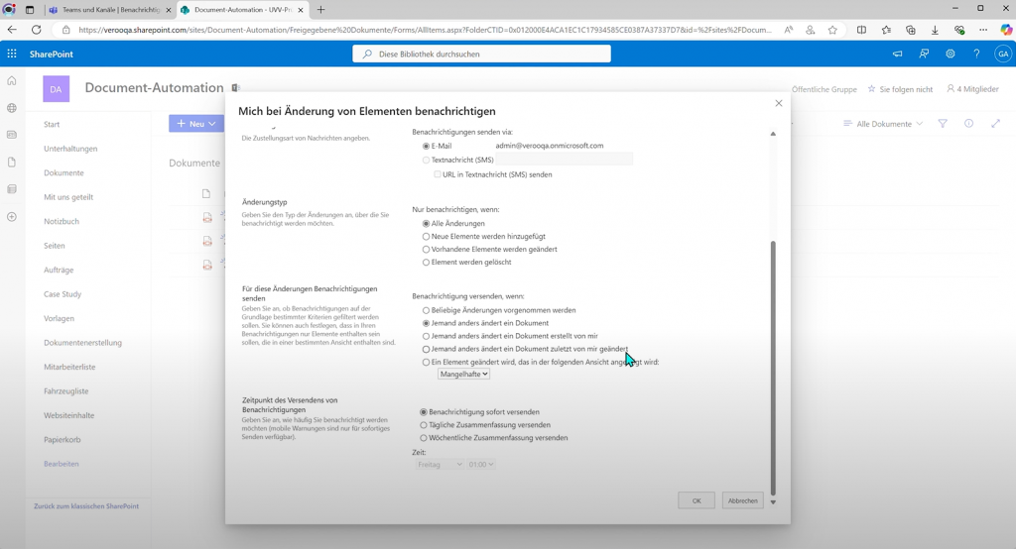This screenshot has height=549, width=1016.
Task: Open the Alle Dokumente view dropdown
Action: [x=882, y=124]
